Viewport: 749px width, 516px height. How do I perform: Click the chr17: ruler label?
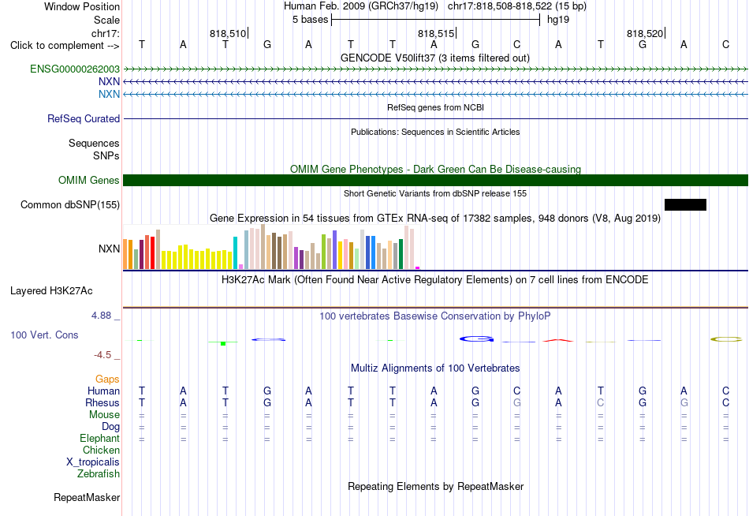click(x=106, y=33)
